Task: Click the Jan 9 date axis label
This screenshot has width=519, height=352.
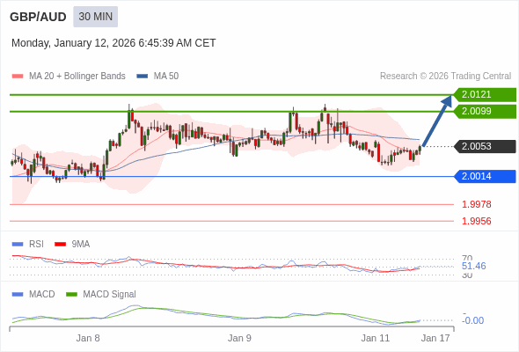Action: [x=239, y=338]
